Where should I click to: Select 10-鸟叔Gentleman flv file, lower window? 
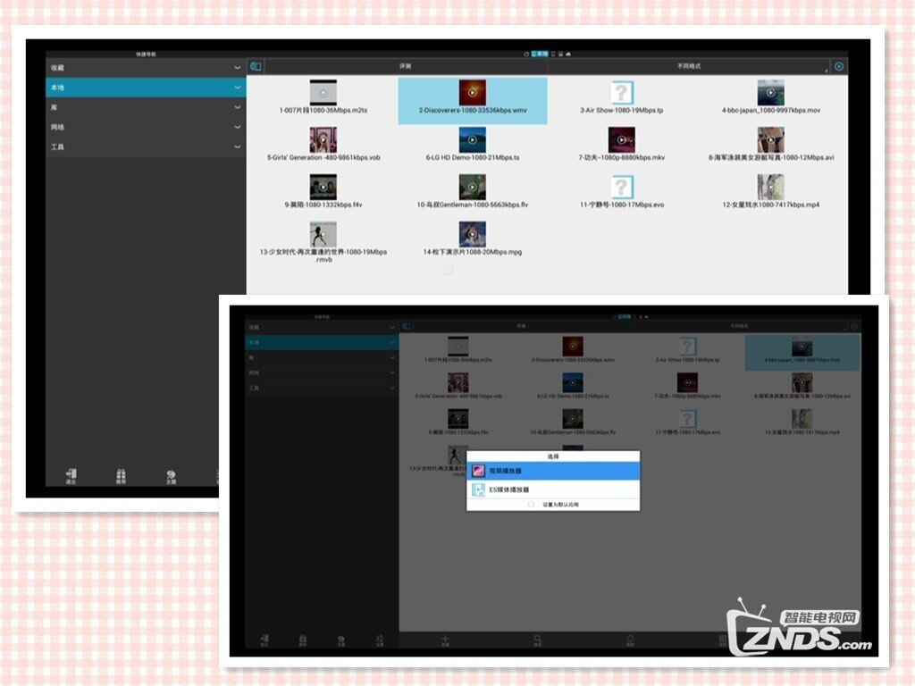click(573, 422)
